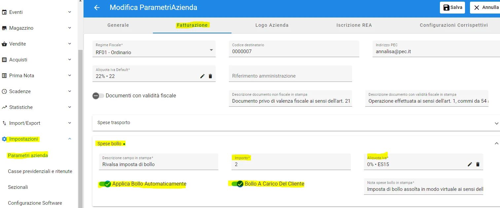Screen dimensions: 500x208
Task: Disable Bollo A Carico Del Cliente switch
Action: coord(237,184)
